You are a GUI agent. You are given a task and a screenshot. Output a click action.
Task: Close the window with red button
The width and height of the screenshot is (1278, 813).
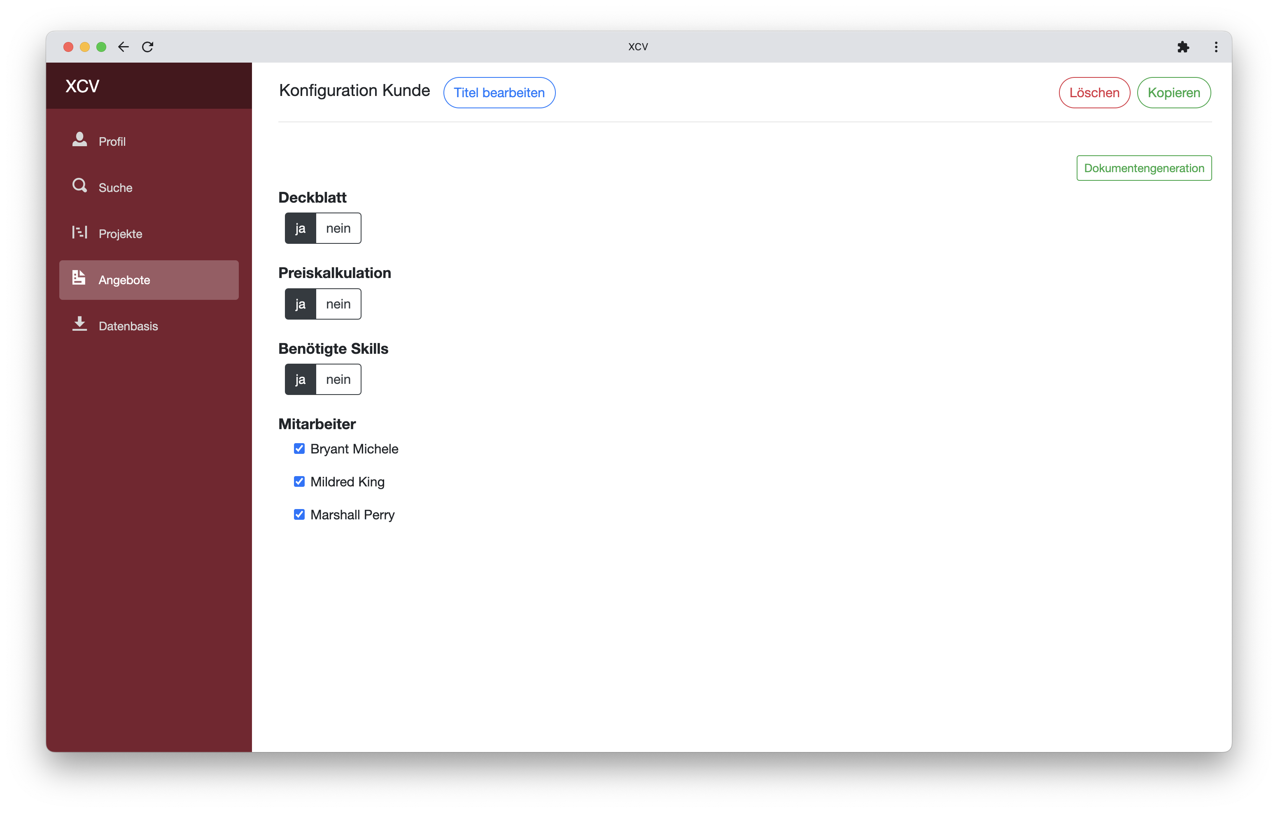point(68,47)
